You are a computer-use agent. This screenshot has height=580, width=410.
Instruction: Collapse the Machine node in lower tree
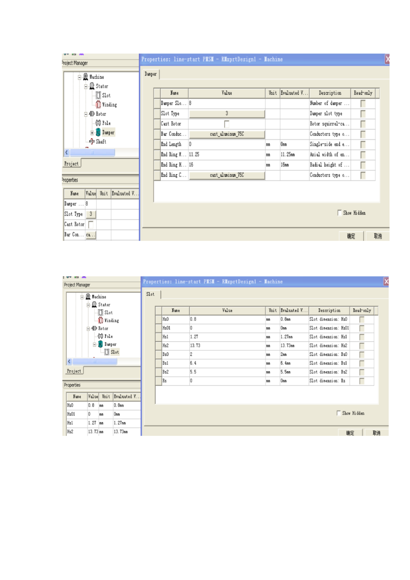click(82, 297)
